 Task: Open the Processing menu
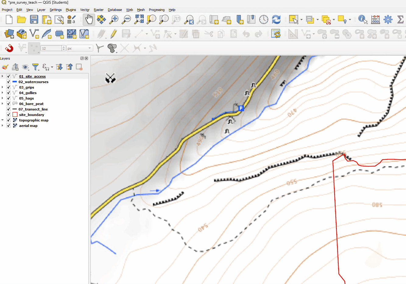[x=157, y=10]
